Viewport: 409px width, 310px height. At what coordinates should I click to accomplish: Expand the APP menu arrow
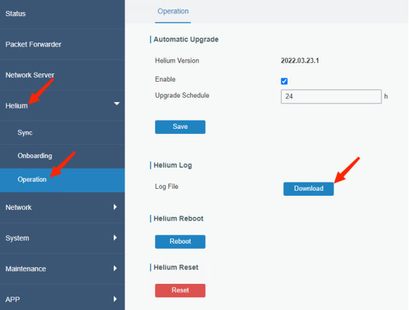(x=115, y=299)
